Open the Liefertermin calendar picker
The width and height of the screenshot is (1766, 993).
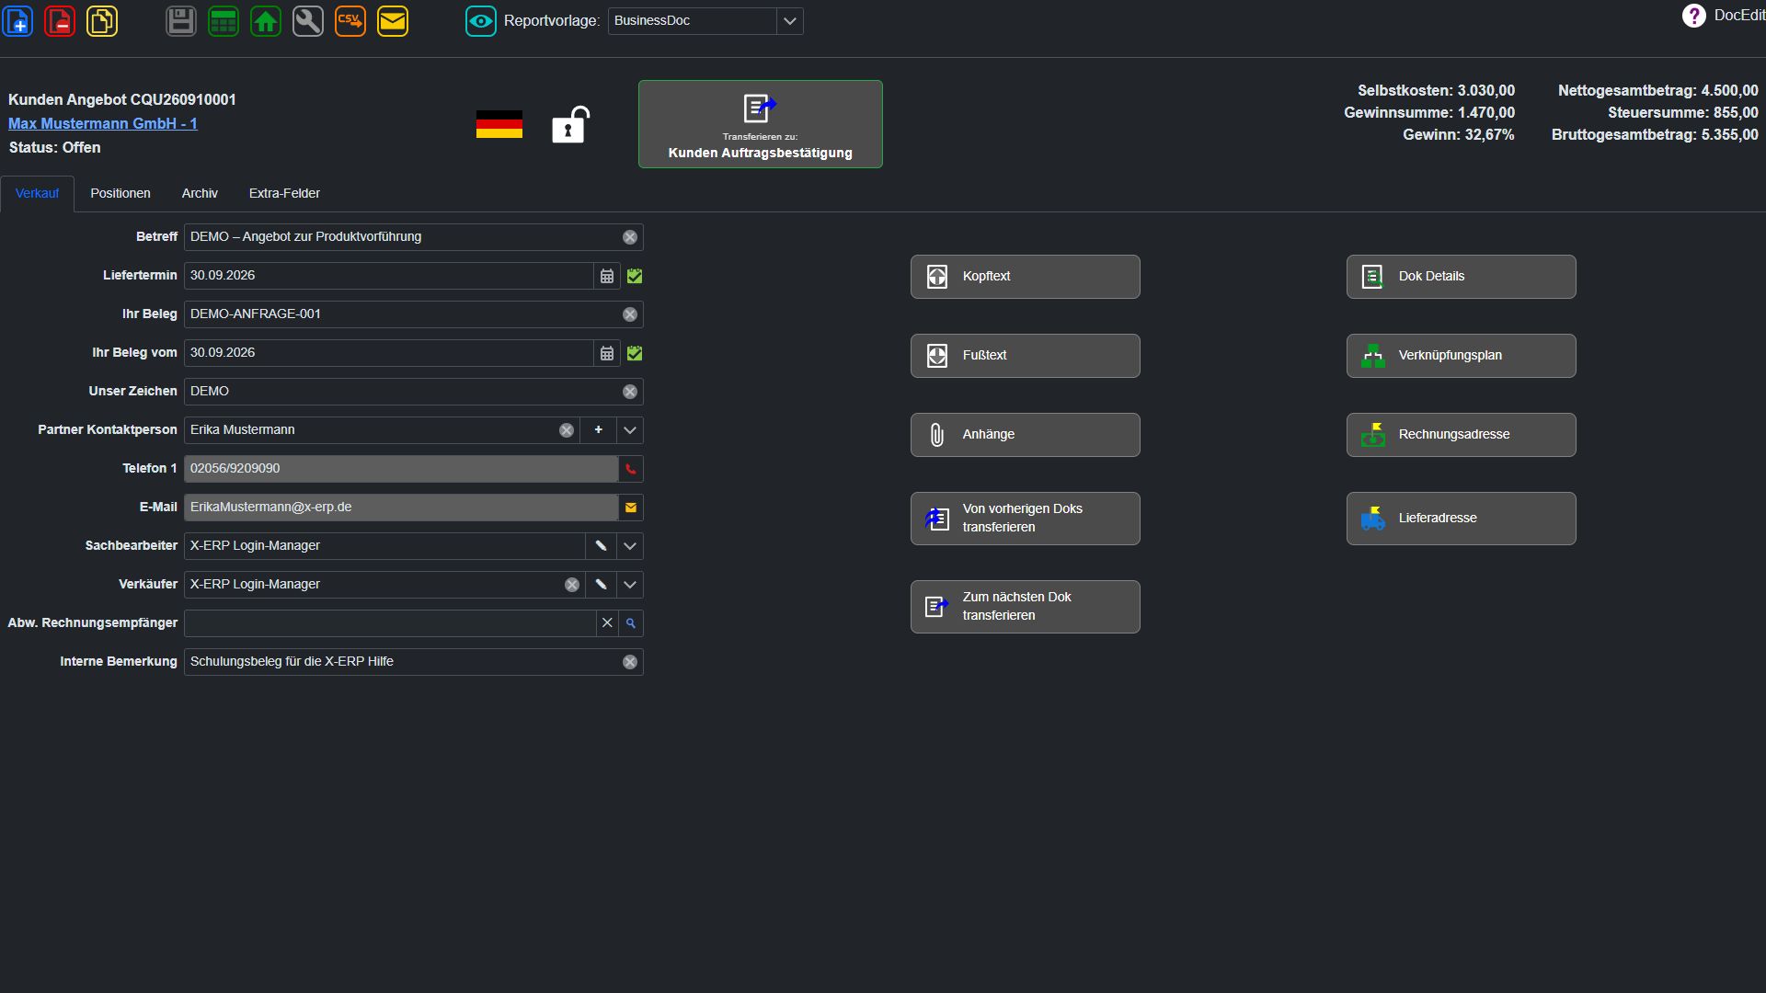click(607, 276)
